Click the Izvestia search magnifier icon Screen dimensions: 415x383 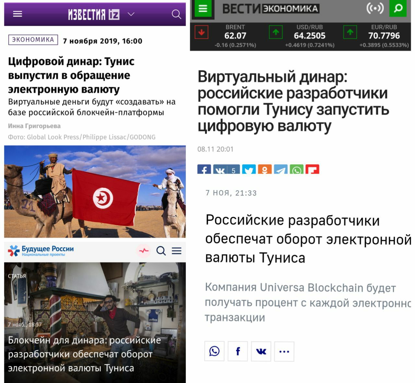pyautogui.click(x=176, y=14)
